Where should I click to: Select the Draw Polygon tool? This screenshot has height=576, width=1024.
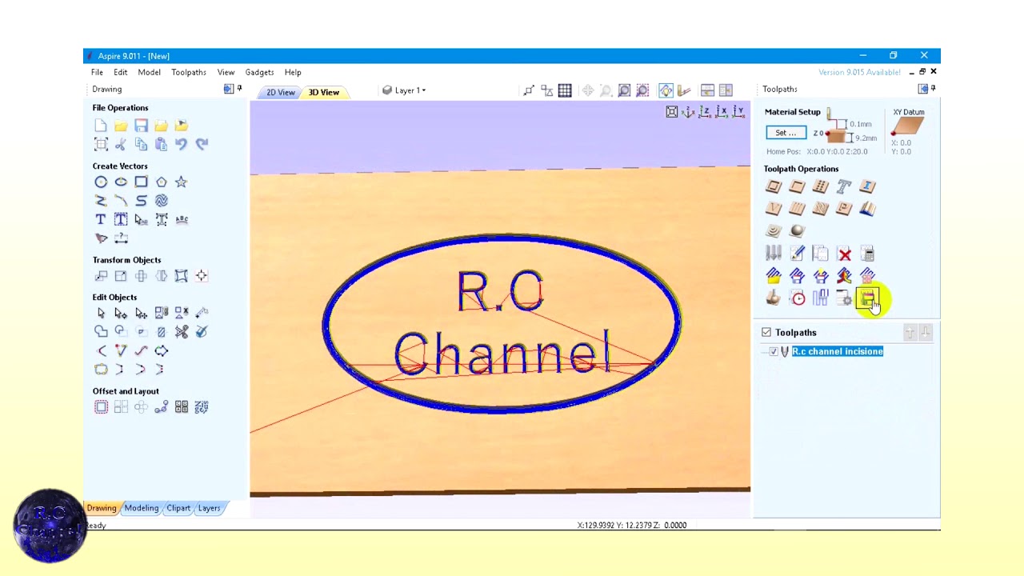click(162, 182)
